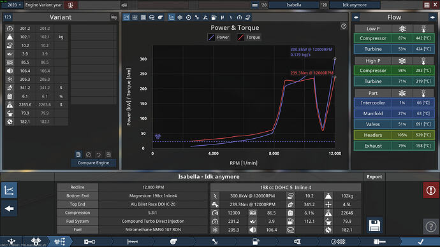
Task: Select the gauge dial graph icon
Action: tap(189, 17)
